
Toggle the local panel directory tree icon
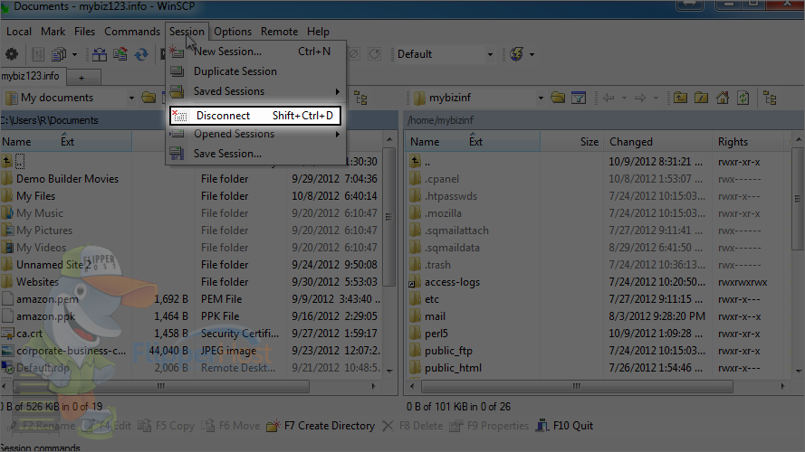pyautogui.click(x=360, y=98)
